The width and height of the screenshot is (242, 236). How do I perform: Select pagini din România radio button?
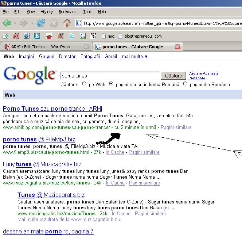pyautogui.click(x=185, y=84)
